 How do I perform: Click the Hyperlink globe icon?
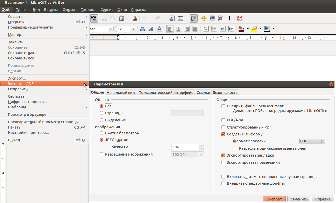pyautogui.click(x=172, y=18)
